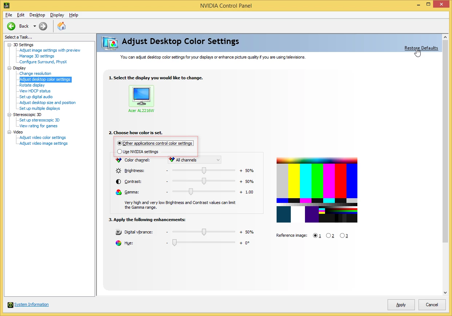The height and width of the screenshot is (316, 452).
Task: Open the Help menu
Action: click(x=74, y=15)
